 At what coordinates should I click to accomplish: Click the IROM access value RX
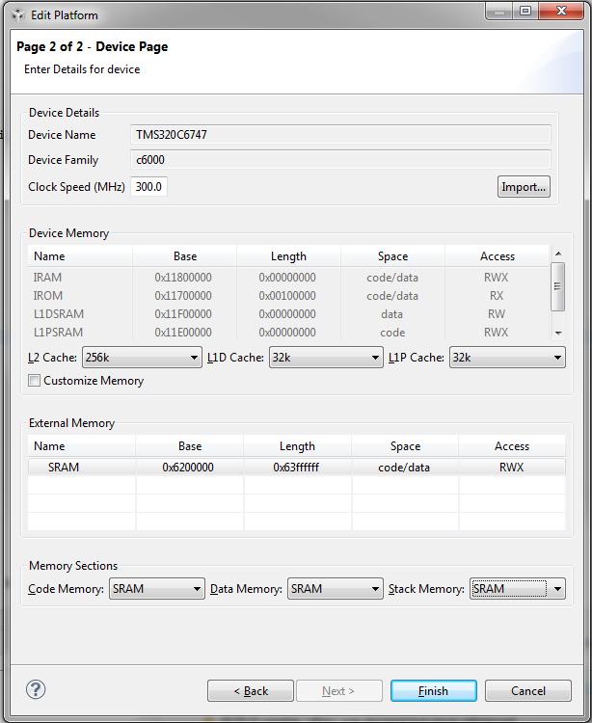point(497,296)
